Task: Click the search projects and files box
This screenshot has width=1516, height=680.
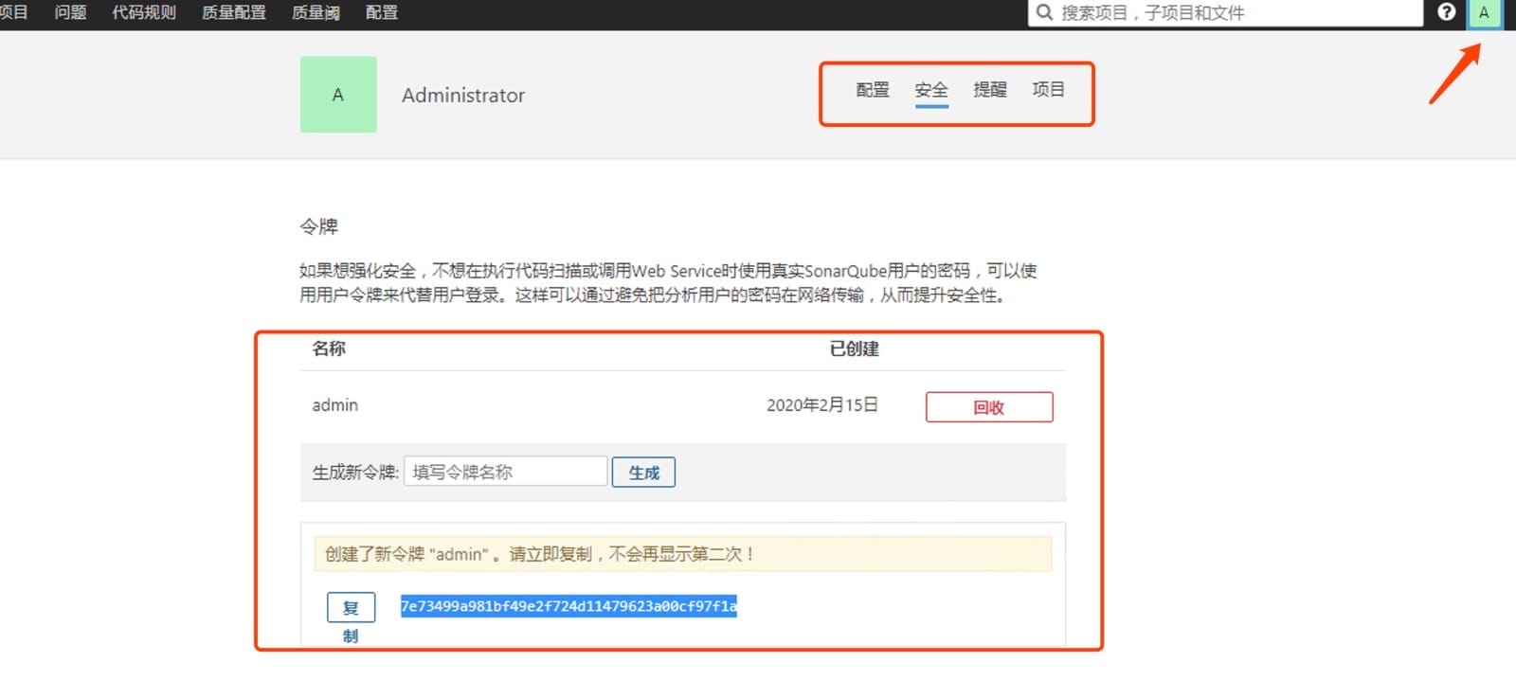Action: pyautogui.click(x=1232, y=12)
